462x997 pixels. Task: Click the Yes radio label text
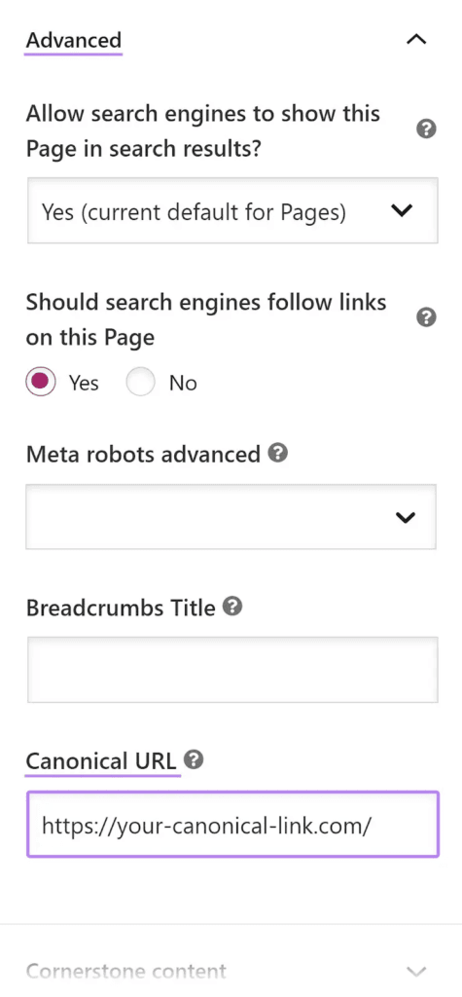coord(84,383)
